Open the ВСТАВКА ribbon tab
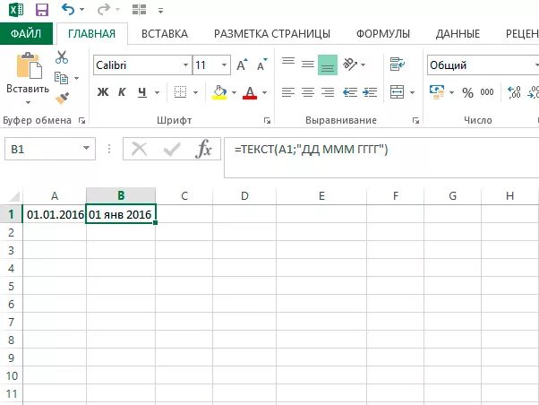 tap(165, 34)
